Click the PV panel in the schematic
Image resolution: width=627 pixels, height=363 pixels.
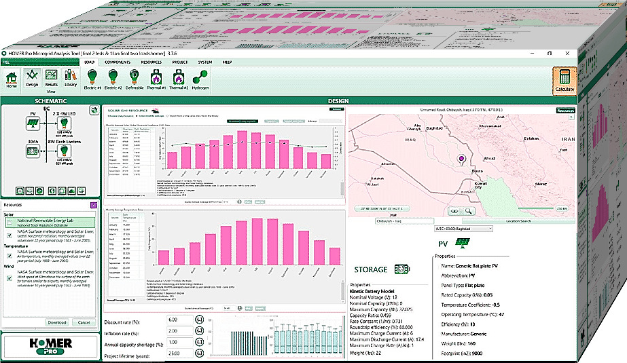pos(31,124)
